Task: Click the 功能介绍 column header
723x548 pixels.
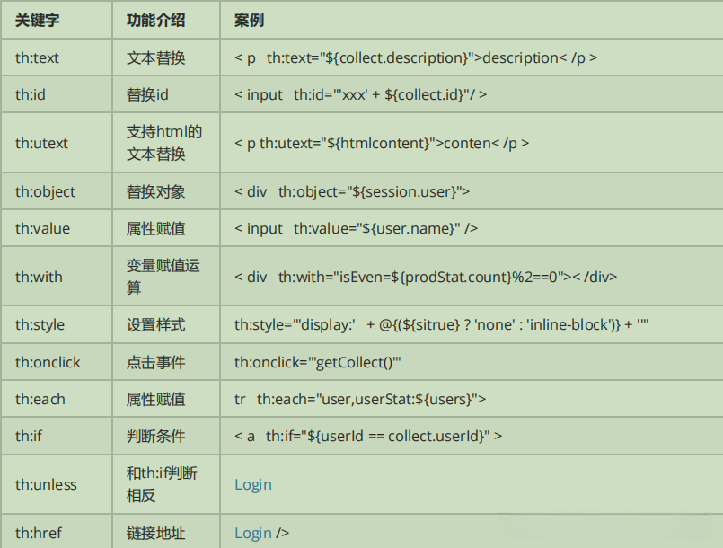Action: 156,20
